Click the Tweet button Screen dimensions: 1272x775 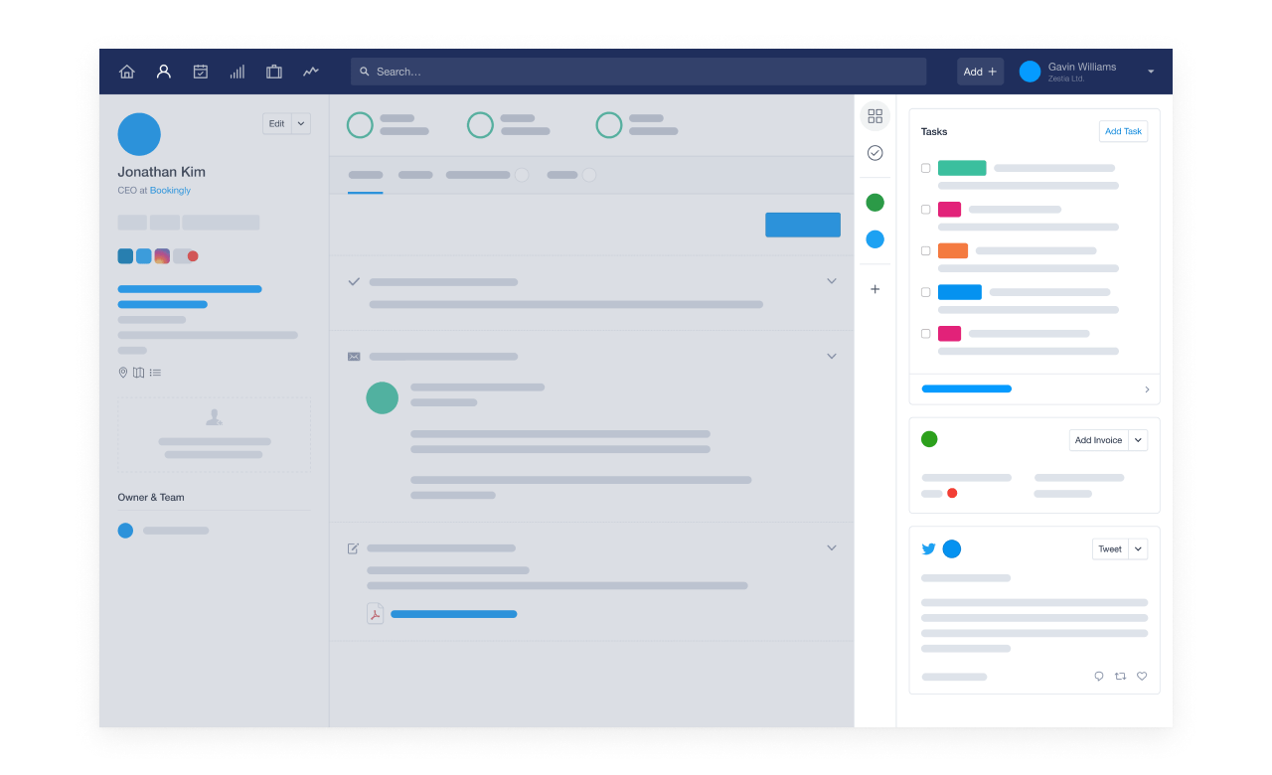[x=1110, y=548]
